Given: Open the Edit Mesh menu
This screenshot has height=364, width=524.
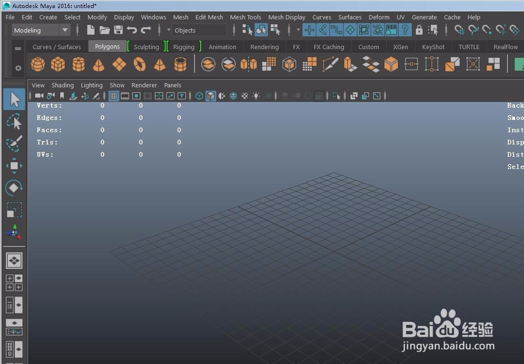Looking at the screenshot, I should [209, 17].
